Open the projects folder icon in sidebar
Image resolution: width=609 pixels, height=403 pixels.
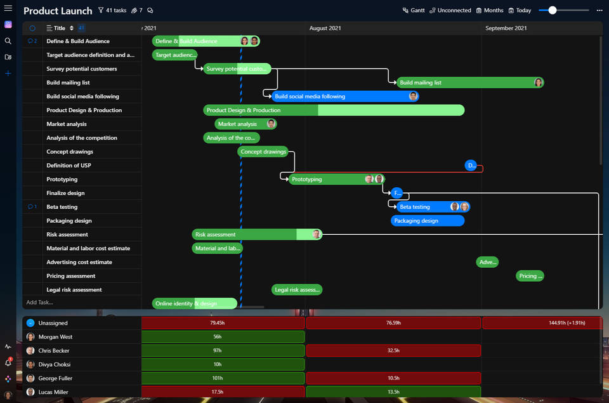tap(8, 57)
